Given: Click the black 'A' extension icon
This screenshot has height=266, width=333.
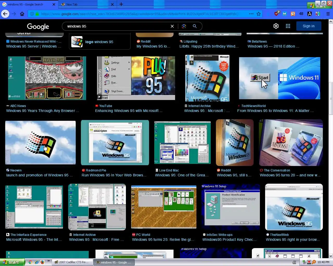Looking at the screenshot, I should 310,14.
